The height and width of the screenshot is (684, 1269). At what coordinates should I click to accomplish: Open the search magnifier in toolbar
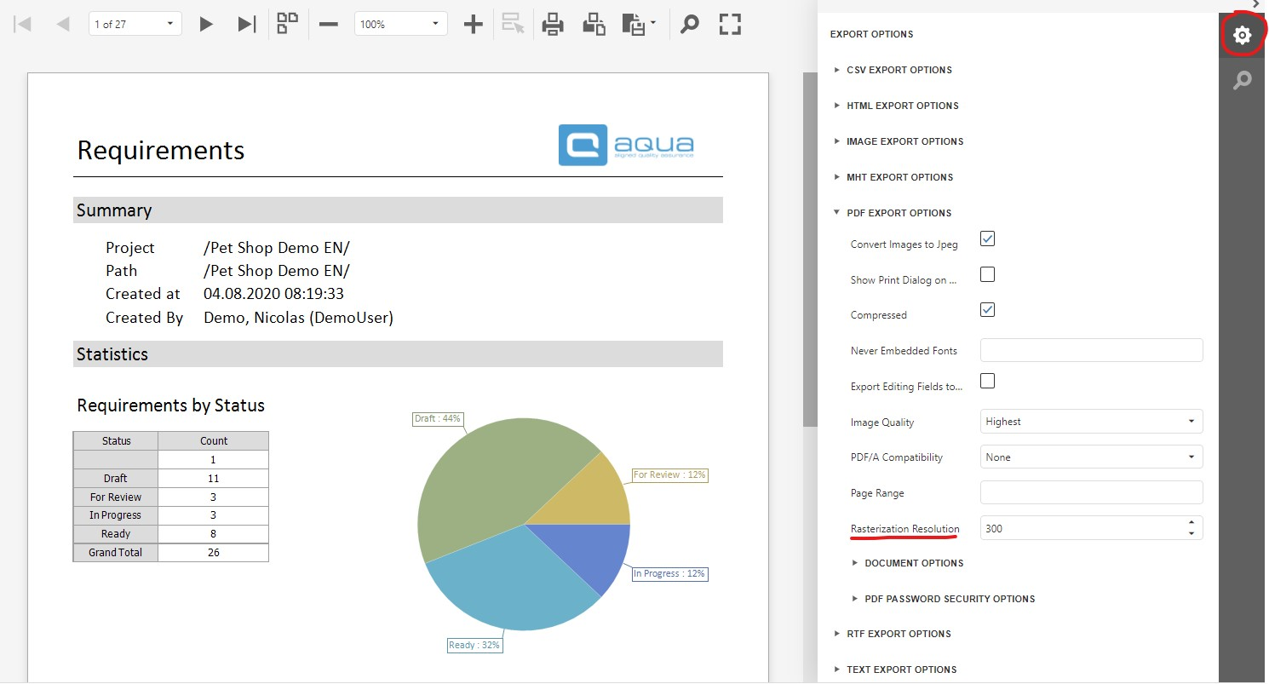(689, 25)
